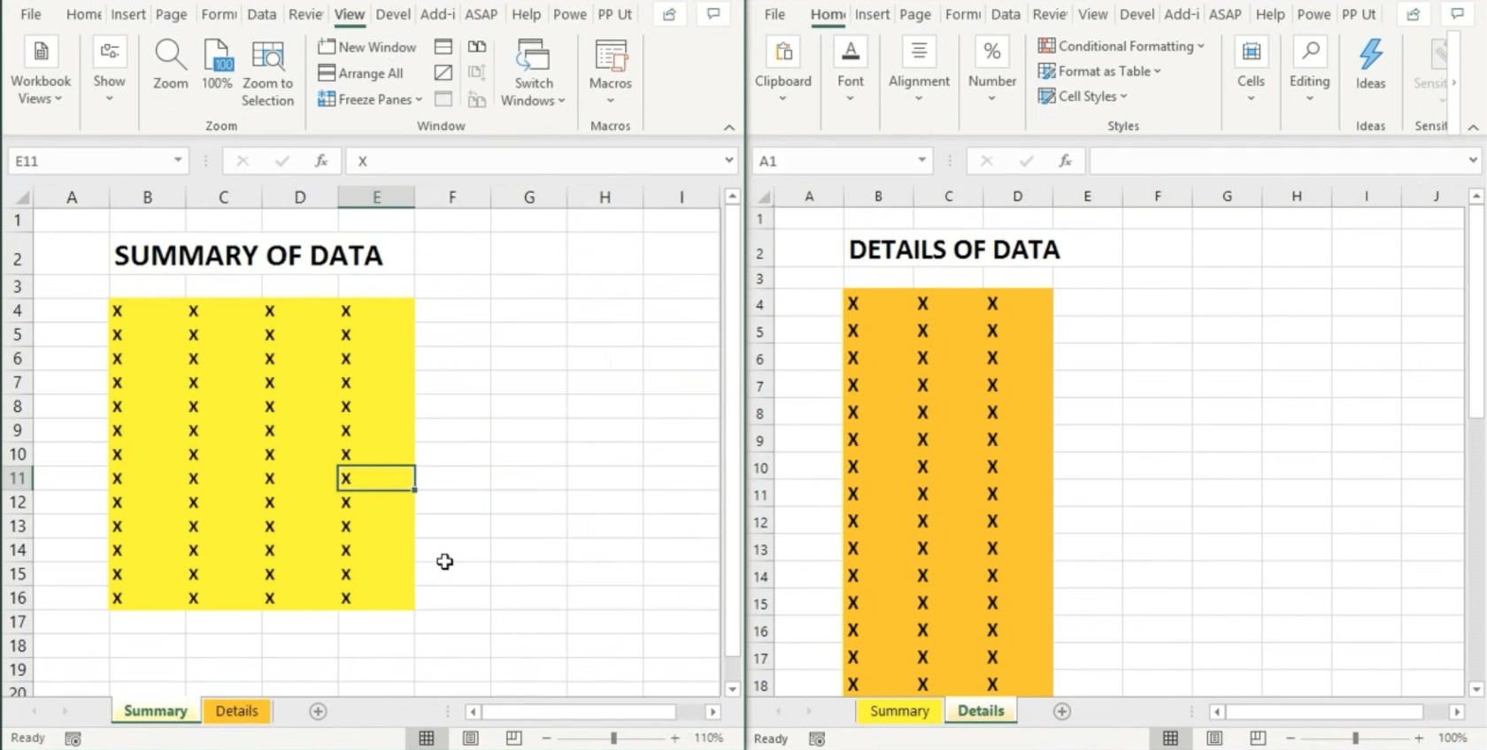Click View Side by Side icon
1487x750 pixels.
point(477,47)
